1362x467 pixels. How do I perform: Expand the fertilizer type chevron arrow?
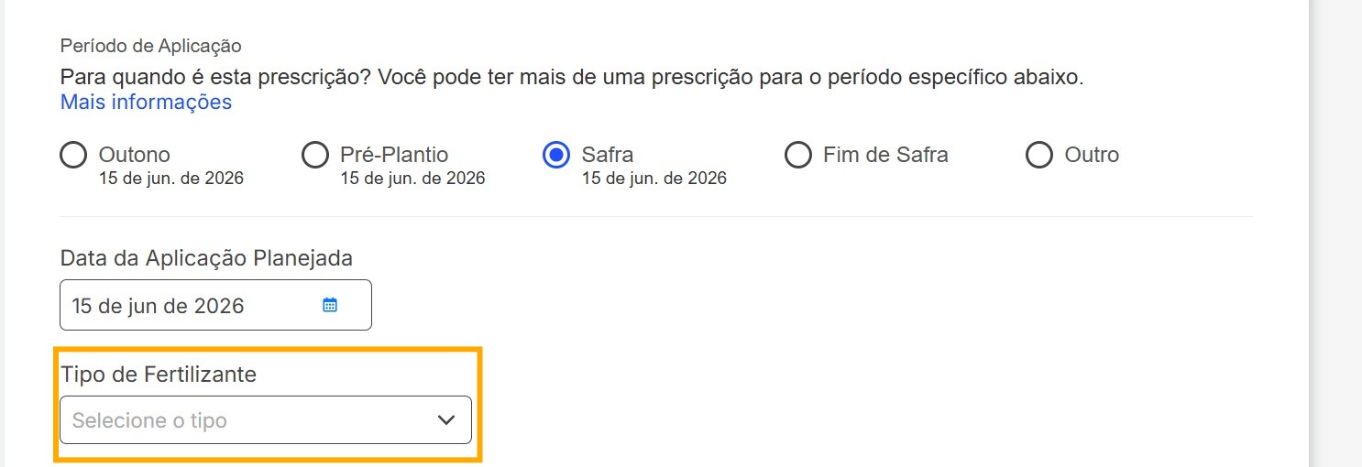pos(446,420)
